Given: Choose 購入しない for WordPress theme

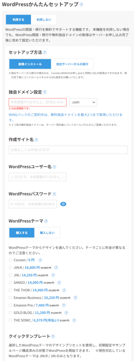Looking at the screenshot, I should point(47,233).
